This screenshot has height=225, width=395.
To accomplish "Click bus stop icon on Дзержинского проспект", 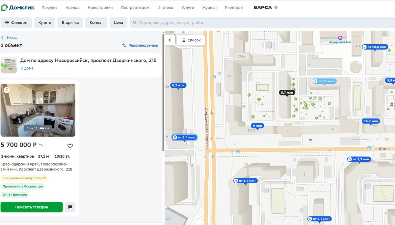I will tap(214, 77).
